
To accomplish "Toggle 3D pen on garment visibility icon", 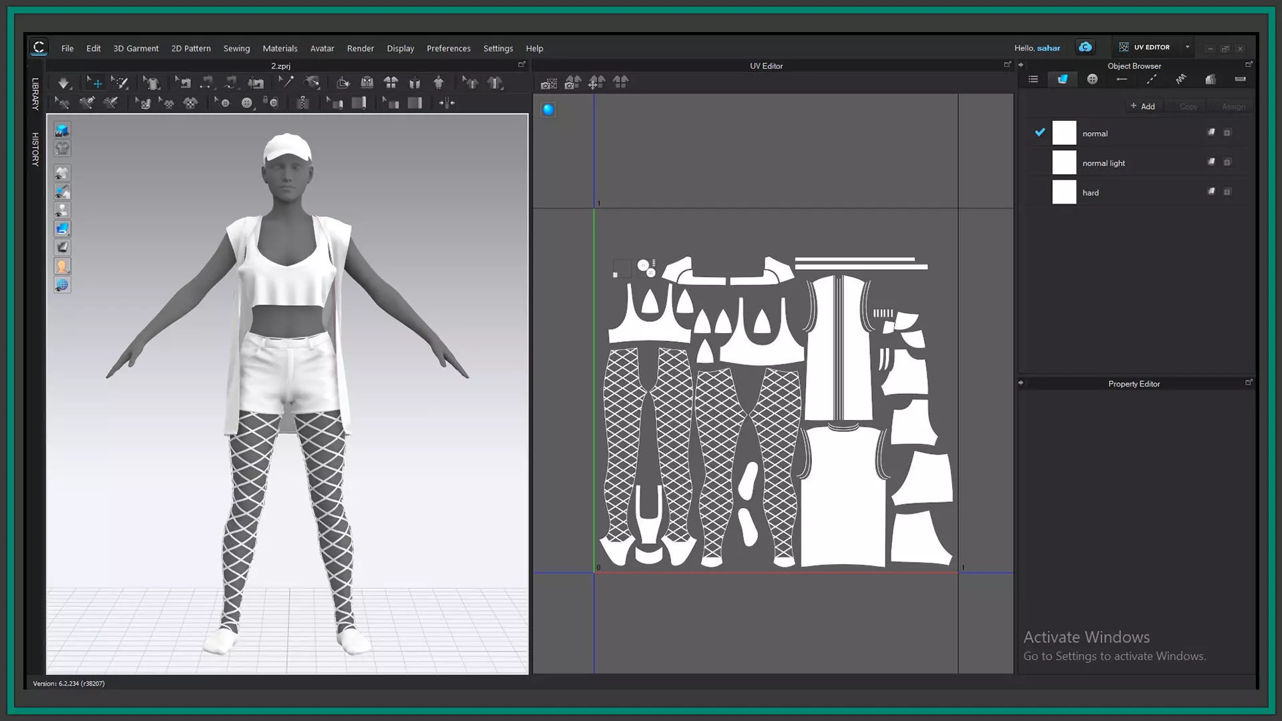I will 62,192.
